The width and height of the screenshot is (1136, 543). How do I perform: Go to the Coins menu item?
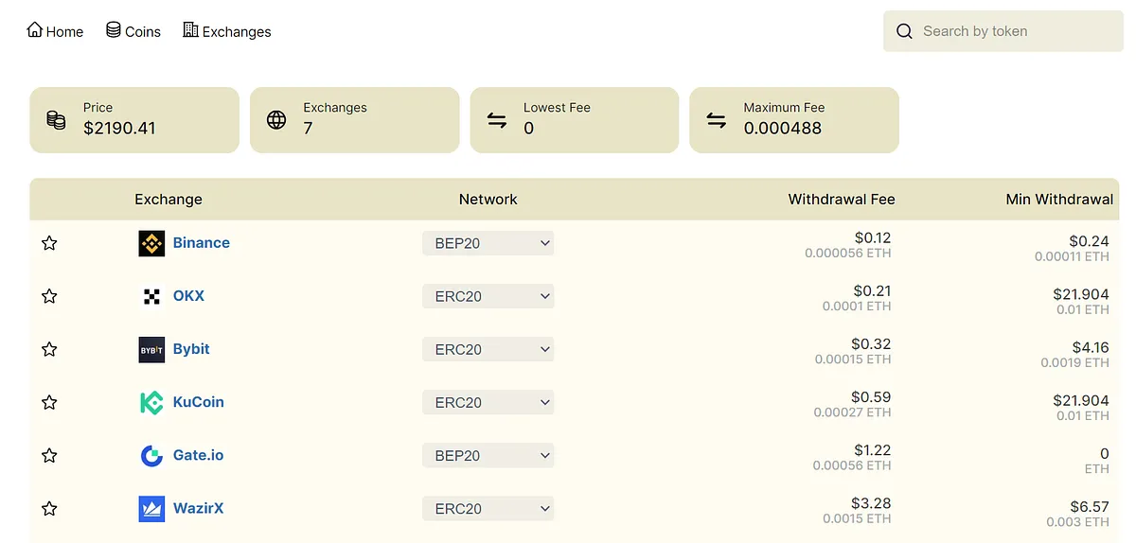point(133,31)
